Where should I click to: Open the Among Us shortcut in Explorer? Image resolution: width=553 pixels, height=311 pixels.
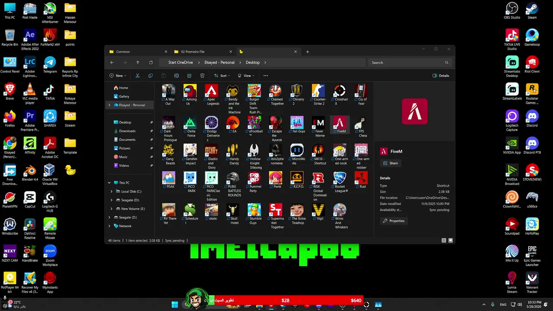(190, 95)
